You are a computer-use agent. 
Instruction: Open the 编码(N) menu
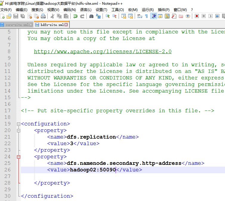point(70,10)
